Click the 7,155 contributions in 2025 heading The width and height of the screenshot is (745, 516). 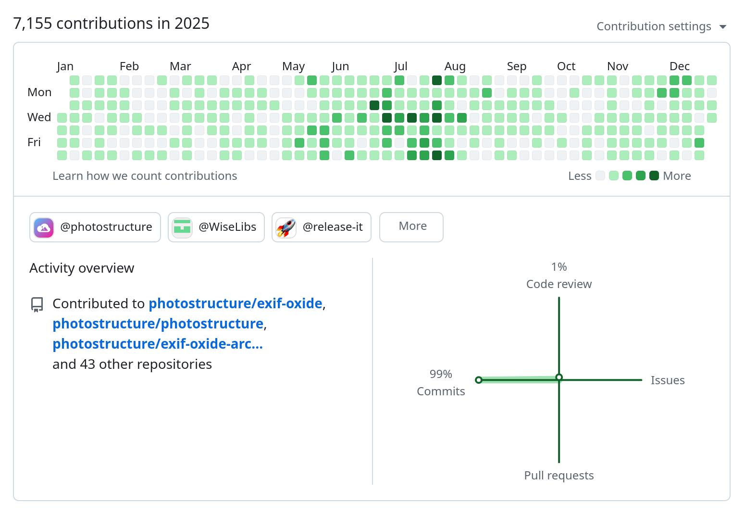point(112,24)
